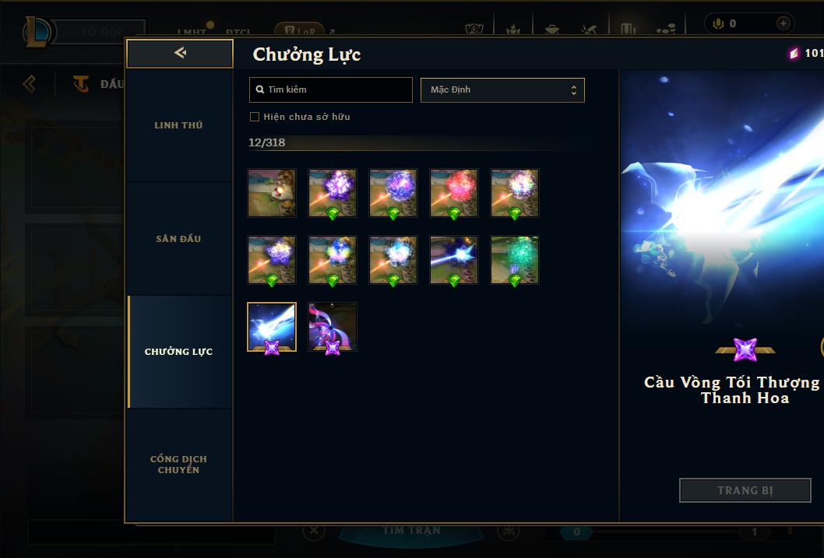The width and height of the screenshot is (824, 558).
Task: Pick the pink ribbon mythic boom thumbnail
Action: coord(333,327)
